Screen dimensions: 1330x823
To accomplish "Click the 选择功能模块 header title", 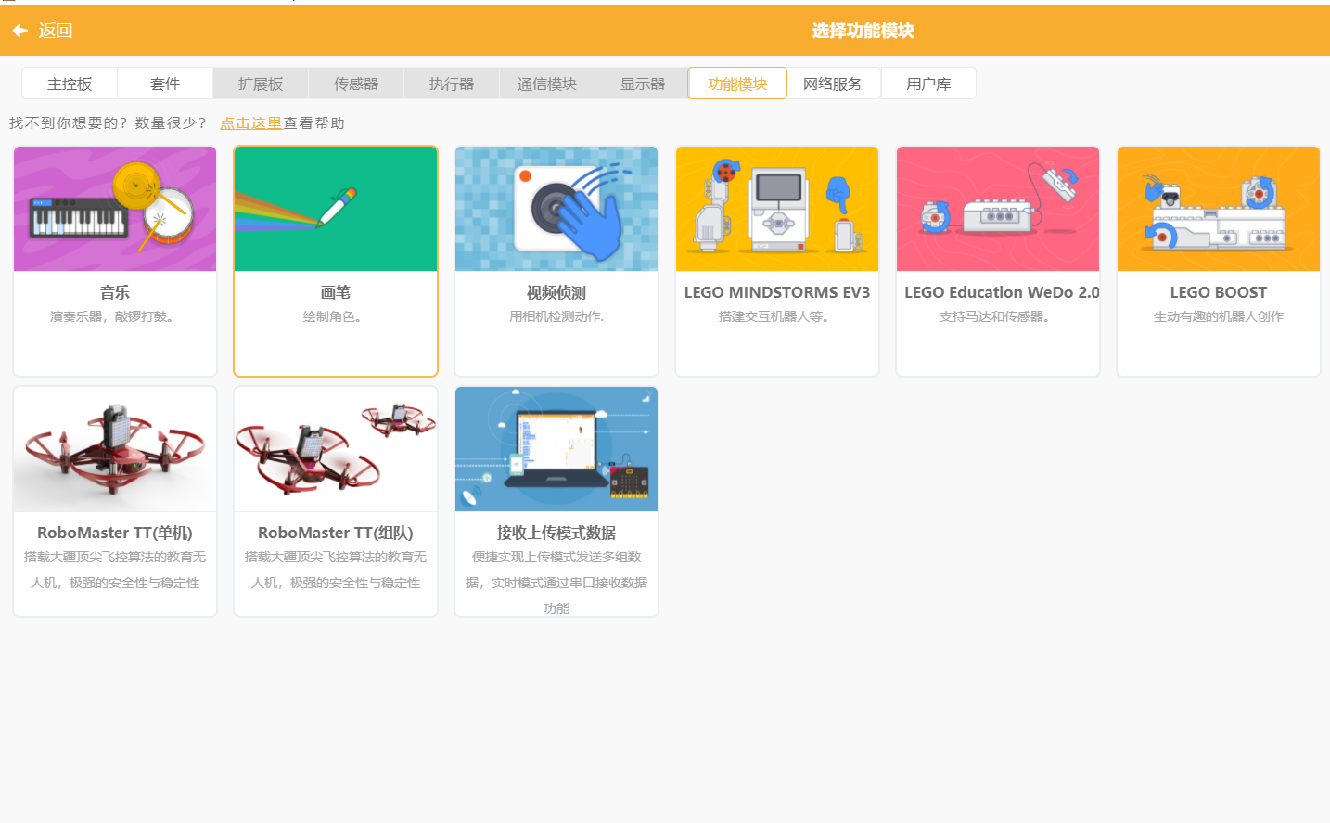I will pyautogui.click(x=863, y=31).
